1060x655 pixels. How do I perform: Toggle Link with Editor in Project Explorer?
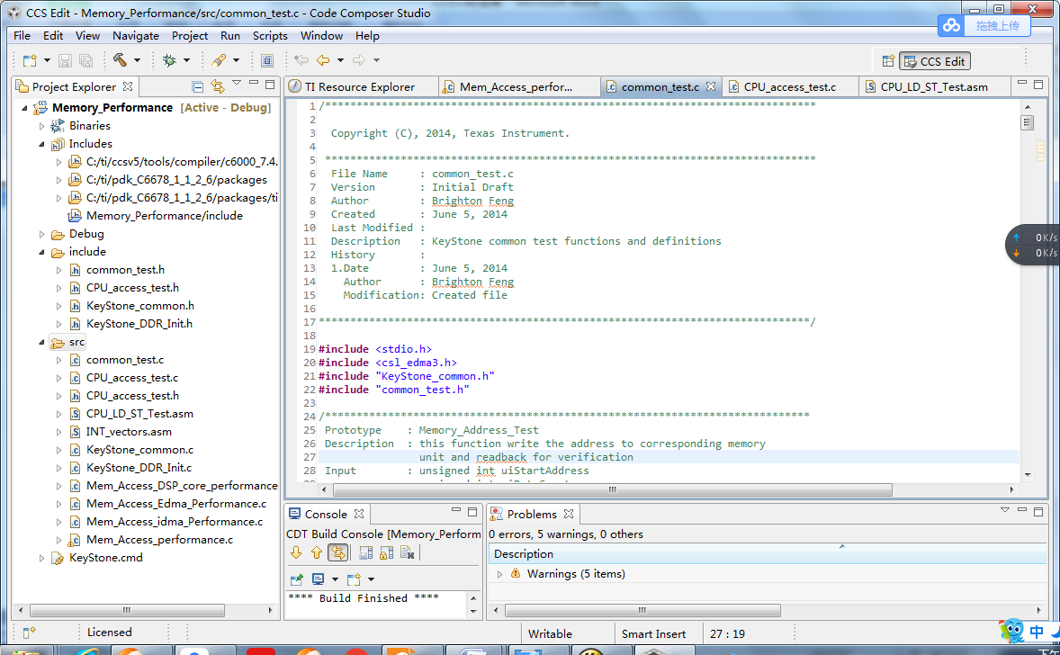pos(218,85)
